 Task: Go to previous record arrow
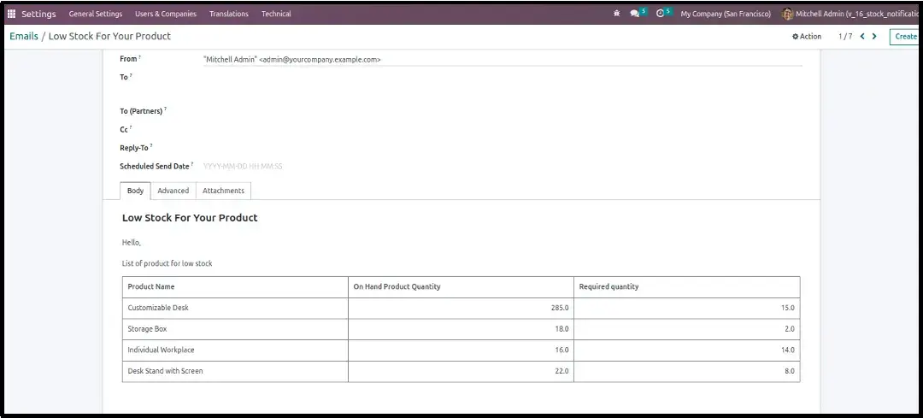[862, 37]
